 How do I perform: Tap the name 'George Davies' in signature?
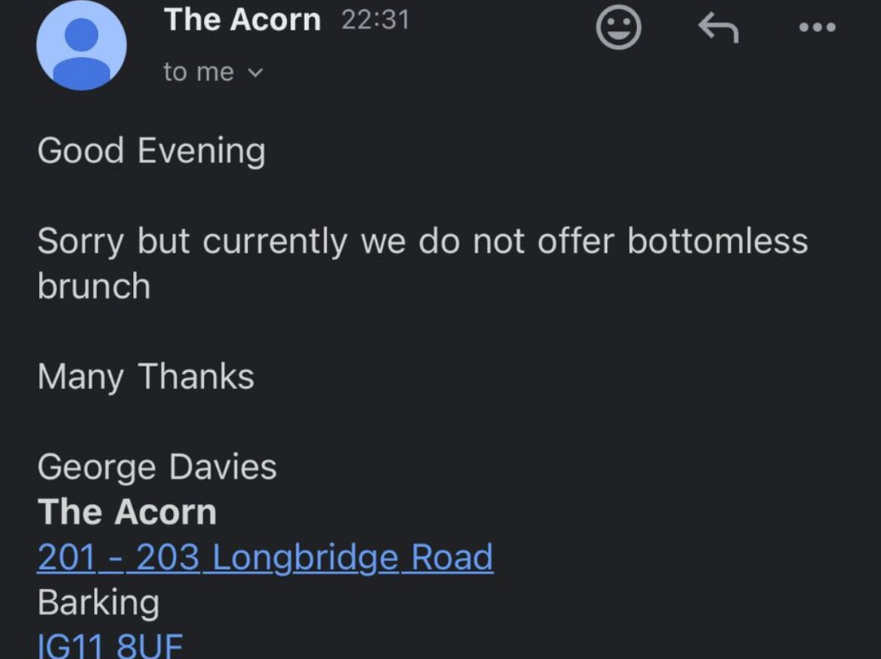[157, 467]
